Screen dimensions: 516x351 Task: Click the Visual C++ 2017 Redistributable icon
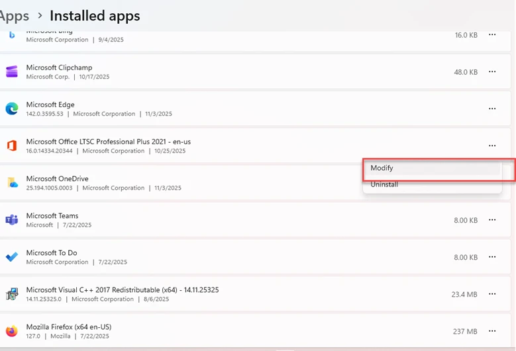(x=11, y=294)
